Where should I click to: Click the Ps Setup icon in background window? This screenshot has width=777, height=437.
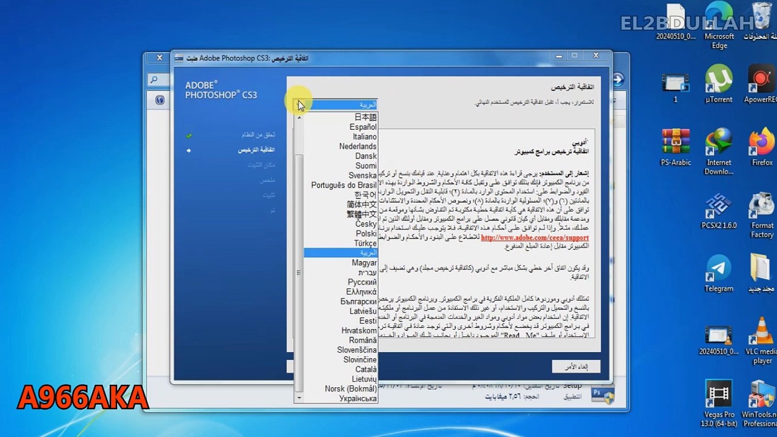603,395
